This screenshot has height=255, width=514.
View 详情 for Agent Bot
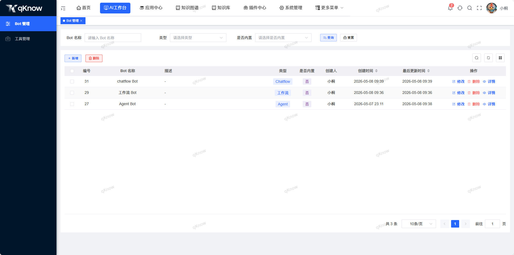pyautogui.click(x=489, y=104)
